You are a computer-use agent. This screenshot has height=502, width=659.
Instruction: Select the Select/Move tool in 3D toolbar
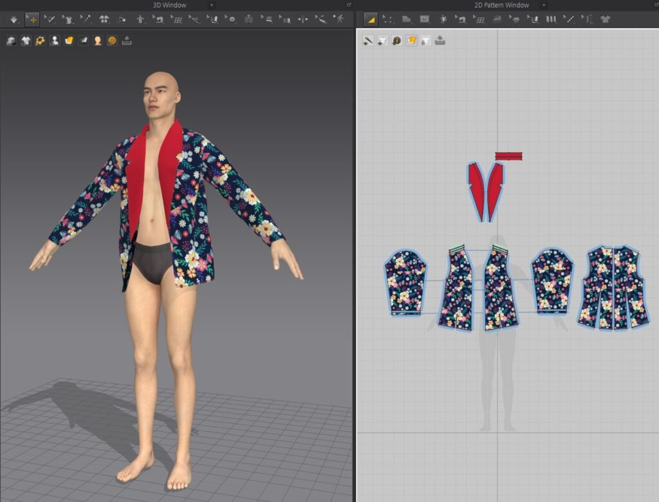tap(32, 19)
